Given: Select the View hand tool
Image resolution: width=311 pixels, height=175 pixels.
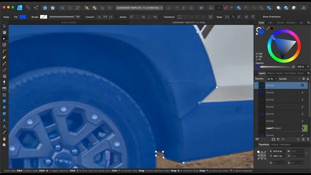Looking at the screenshot, I should [x=4, y=139].
